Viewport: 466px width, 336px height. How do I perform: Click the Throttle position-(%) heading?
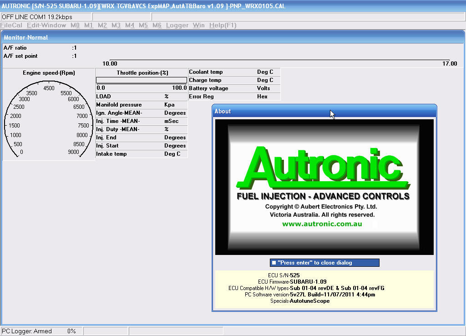(x=142, y=73)
